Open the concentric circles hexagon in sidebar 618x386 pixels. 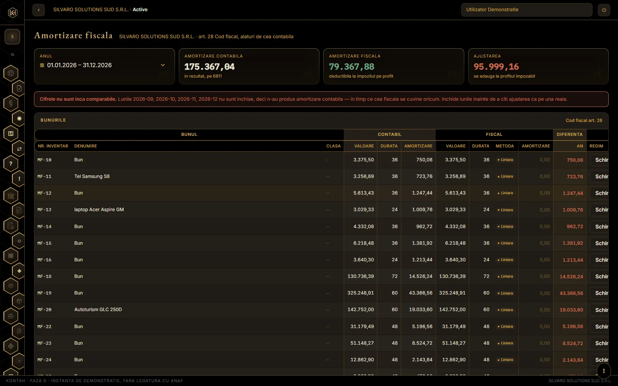click(11, 73)
